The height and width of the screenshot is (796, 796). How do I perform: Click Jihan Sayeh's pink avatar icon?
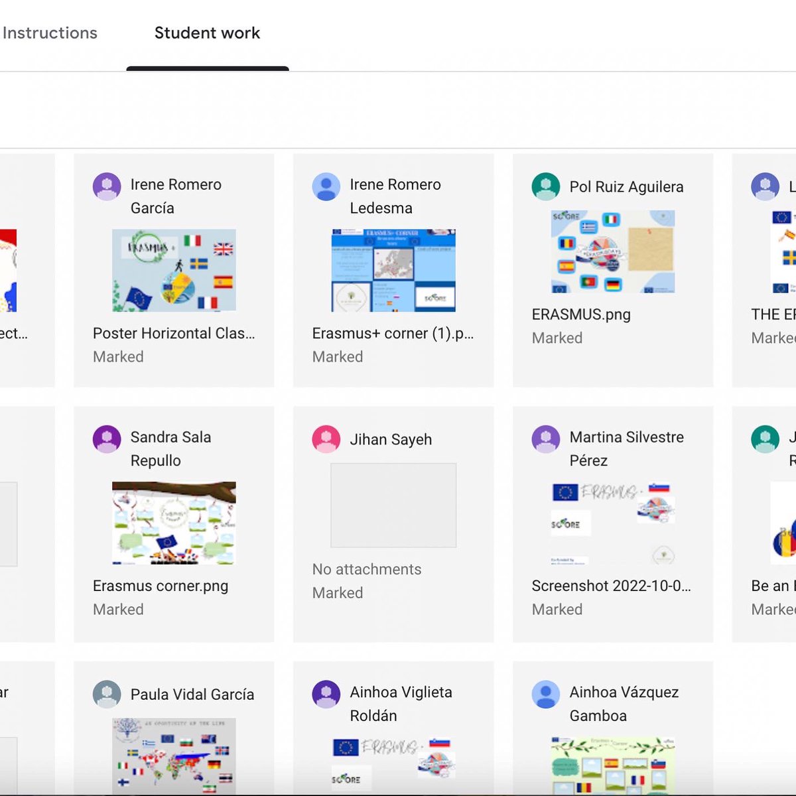pos(326,439)
